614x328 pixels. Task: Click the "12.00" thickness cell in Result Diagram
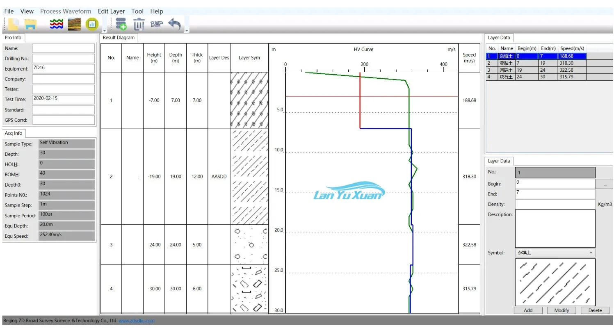[x=197, y=177]
